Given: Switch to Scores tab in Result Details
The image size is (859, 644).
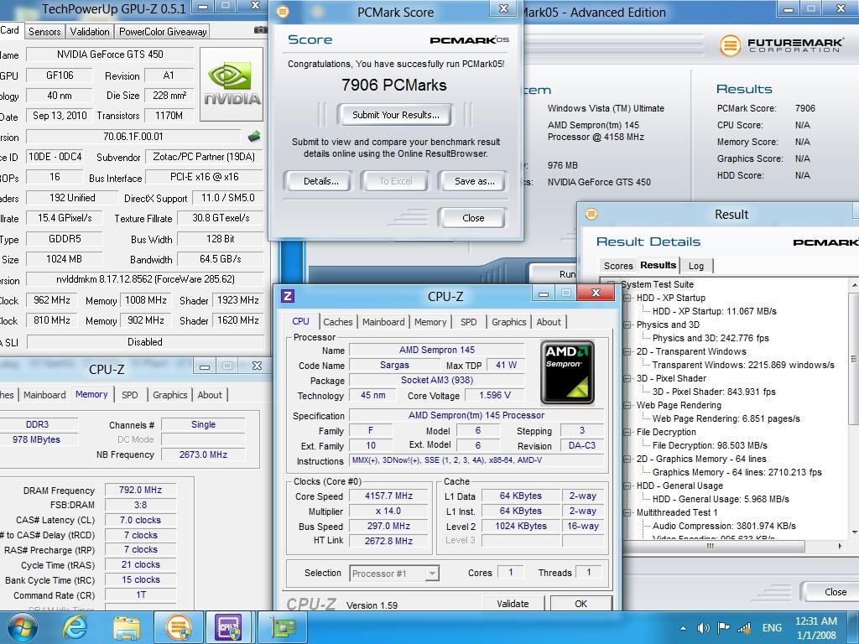Looking at the screenshot, I should (618, 266).
